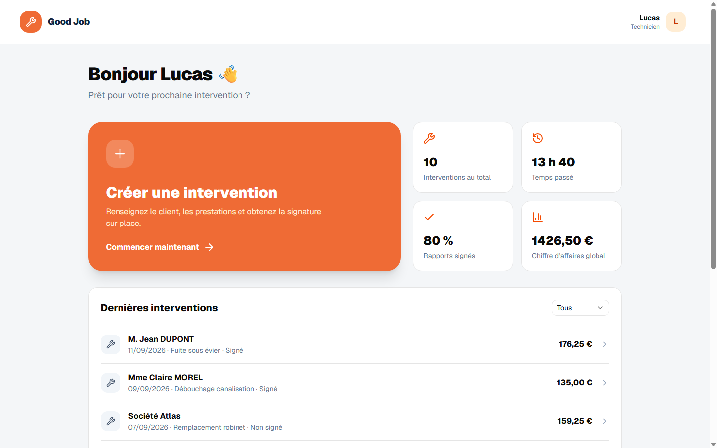This screenshot has height=448, width=717.
Task: Click the scrollbar down arrow
Action: [x=713, y=444]
